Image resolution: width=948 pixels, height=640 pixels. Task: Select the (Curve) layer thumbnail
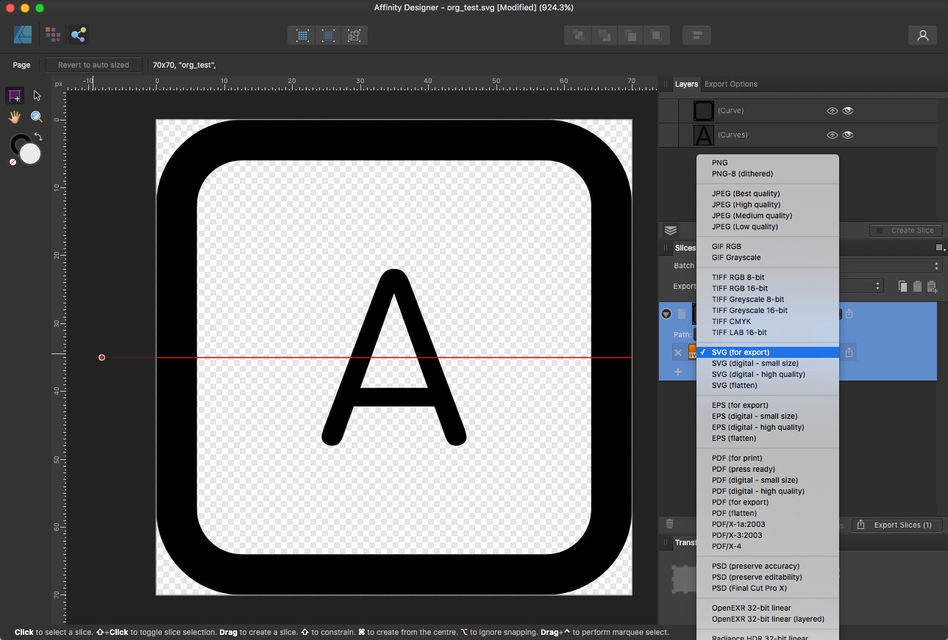[704, 111]
